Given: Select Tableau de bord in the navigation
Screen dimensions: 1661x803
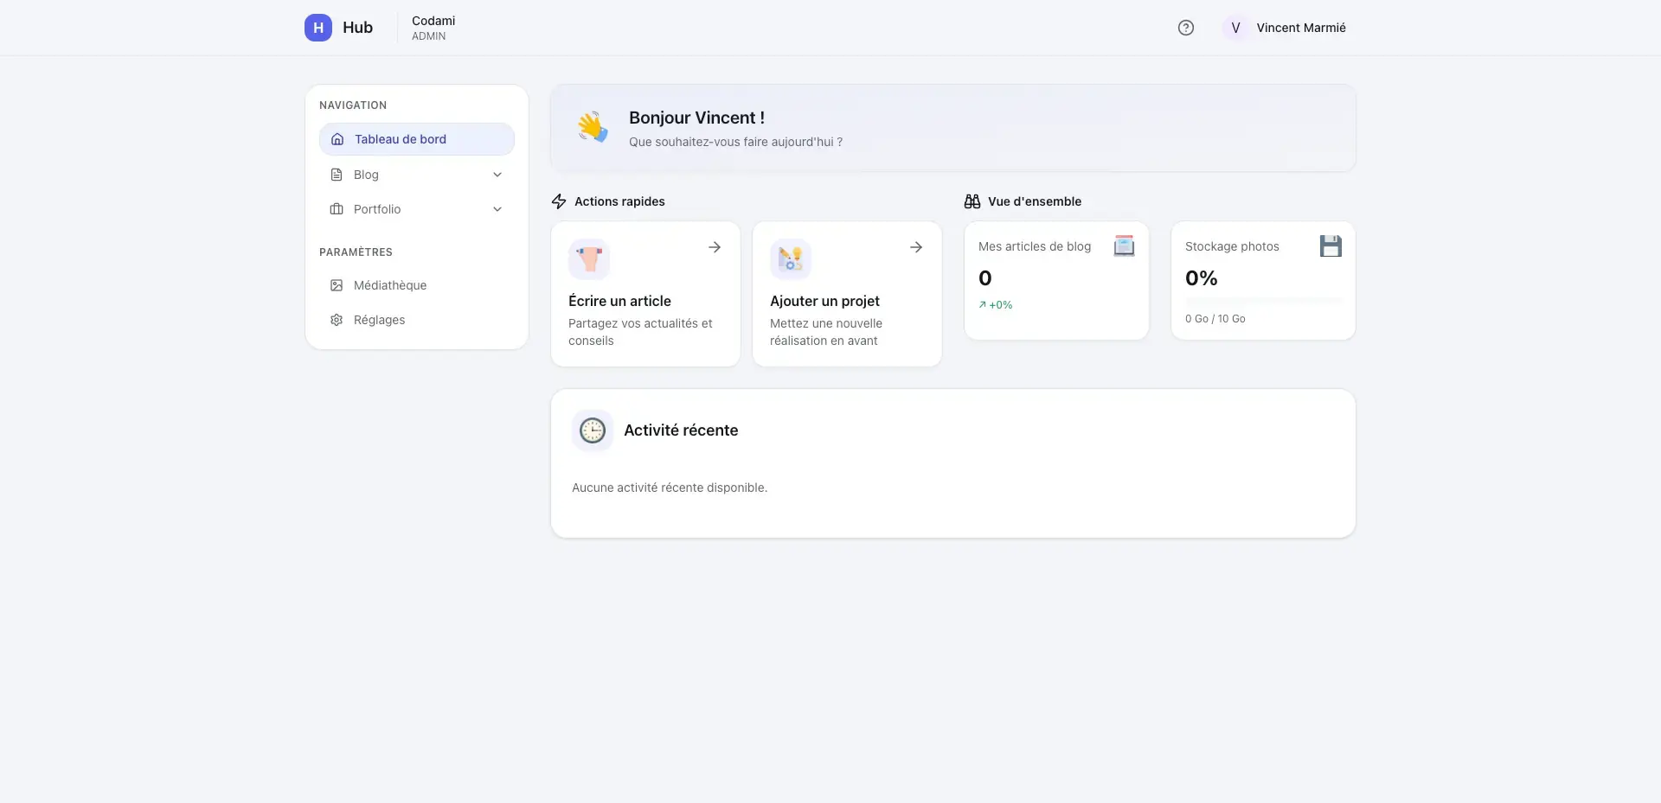Looking at the screenshot, I should pyautogui.click(x=400, y=139).
